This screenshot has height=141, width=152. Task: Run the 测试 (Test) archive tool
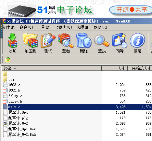click(x=48, y=43)
